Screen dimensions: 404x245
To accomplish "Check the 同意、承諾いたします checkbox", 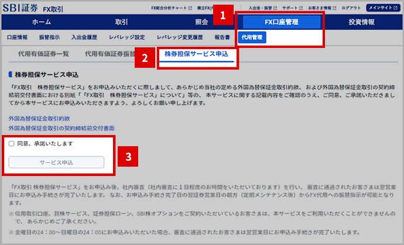I will pyautogui.click(x=11, y=144).
